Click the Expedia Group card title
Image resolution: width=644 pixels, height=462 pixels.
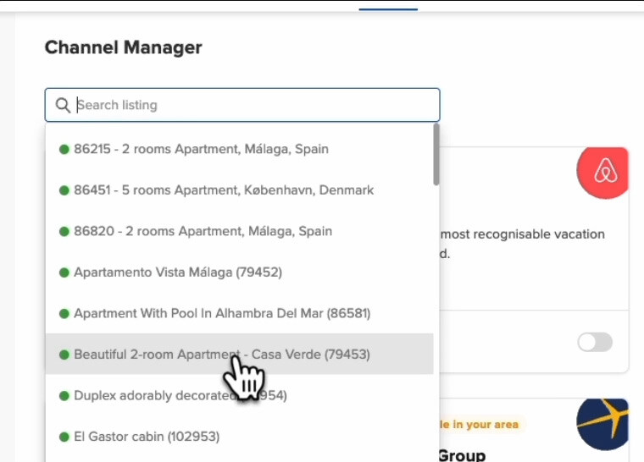[462, 455]
